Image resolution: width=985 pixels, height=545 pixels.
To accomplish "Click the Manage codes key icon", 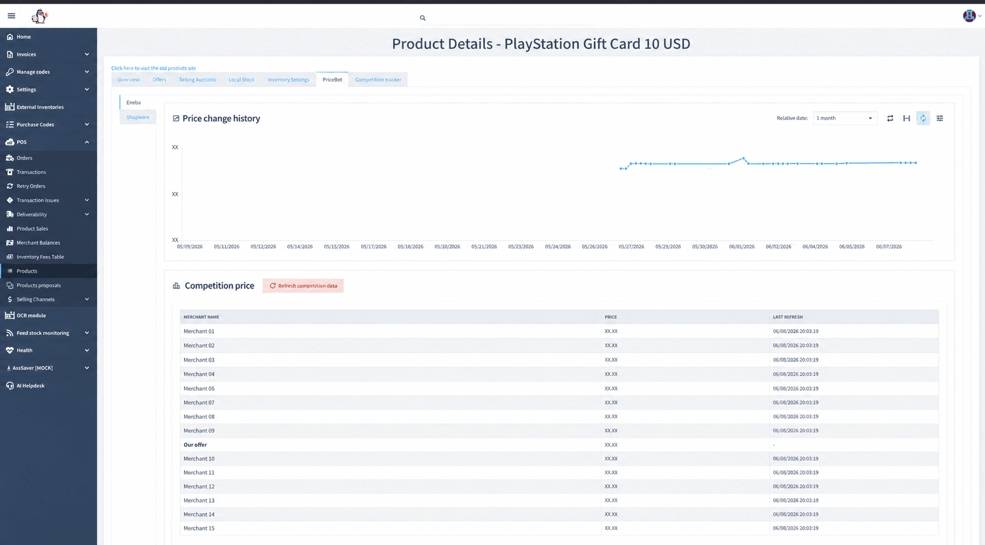I will click(10, 72).
